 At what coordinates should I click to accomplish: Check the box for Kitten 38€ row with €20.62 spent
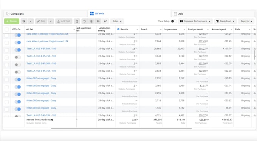(x=7, y=102)
